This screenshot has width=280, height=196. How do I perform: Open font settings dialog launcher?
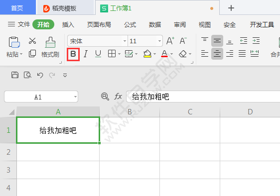coord(192,62)
